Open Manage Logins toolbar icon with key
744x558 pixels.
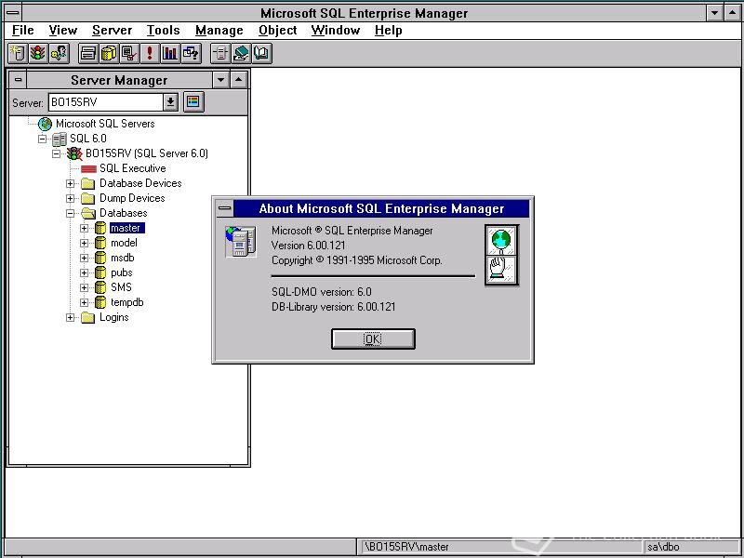[59, 53]
